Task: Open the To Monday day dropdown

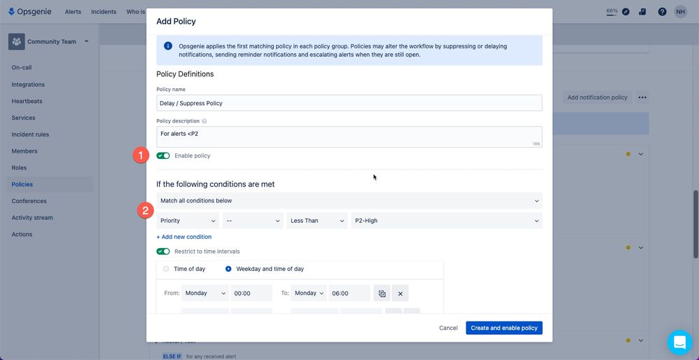Action: click(308, 293)
